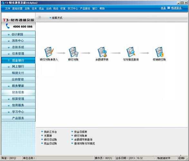Open the 银行对账 clipboard icon

tap(73, 52)
